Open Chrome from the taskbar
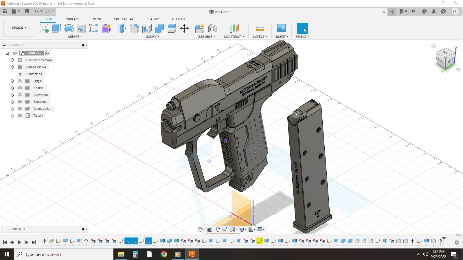Image resolution: width=463 pixels, height=260 pixels. (x=163, y=254)
